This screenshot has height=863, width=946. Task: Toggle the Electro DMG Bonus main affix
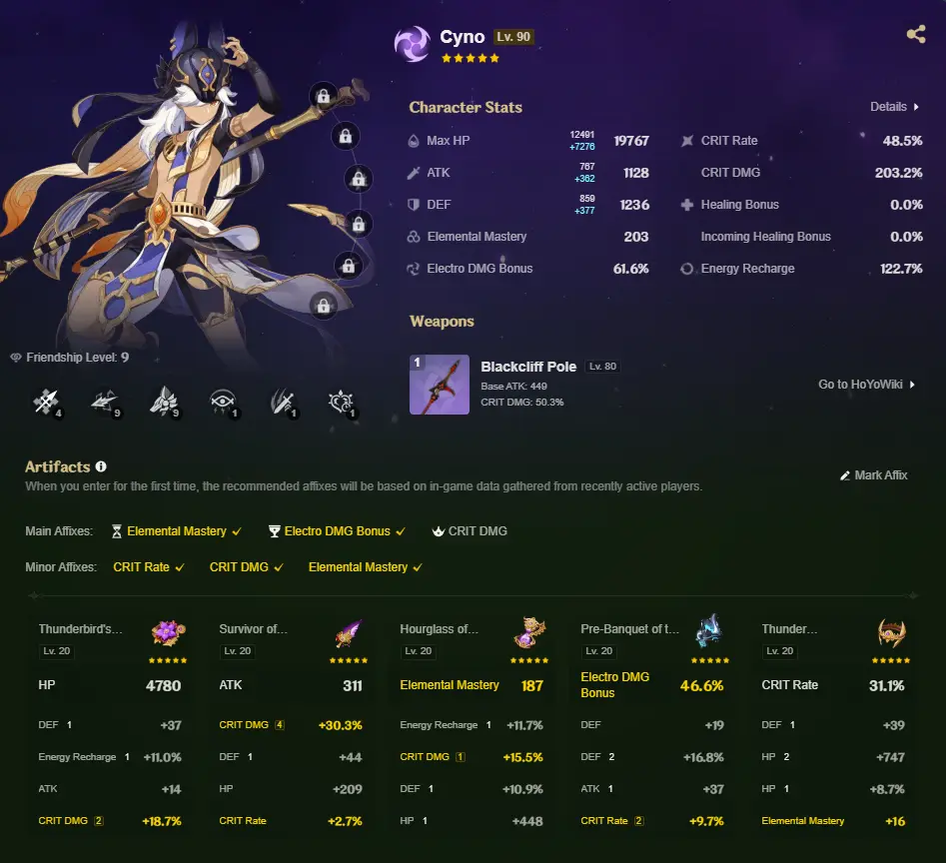click(337, 531)
